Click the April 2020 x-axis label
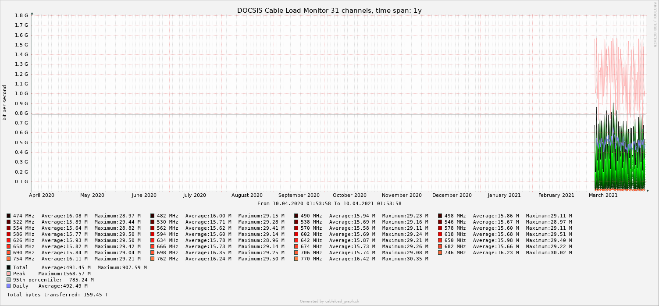This screenshot has height=306, width=659. (x=42, y=195)
